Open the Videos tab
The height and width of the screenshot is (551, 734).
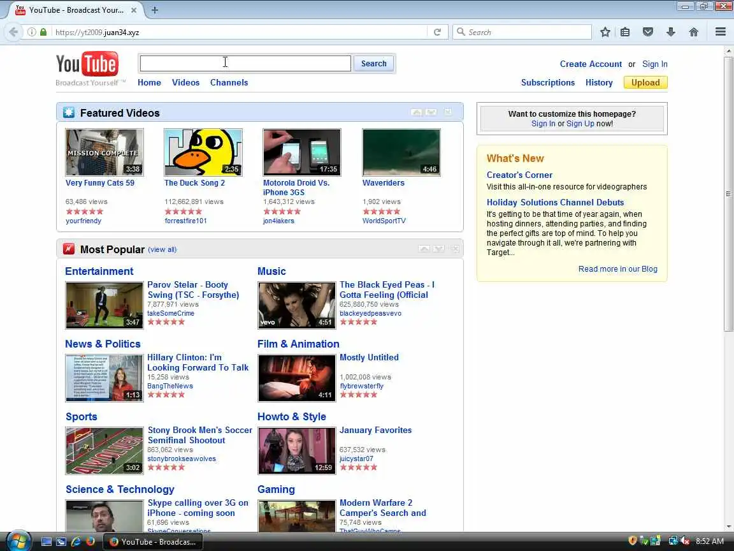185,82
